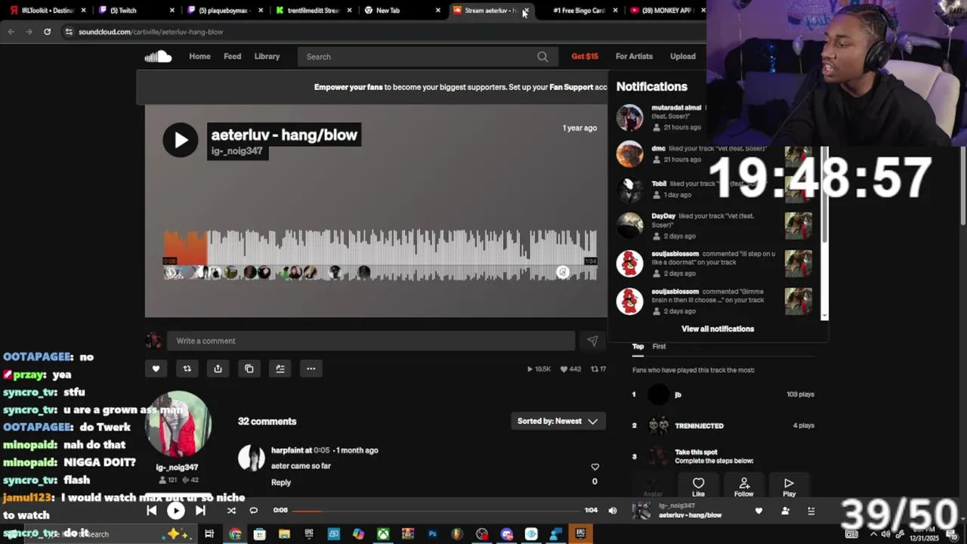The height and width of the screenshot is (544, 967).
Task: Go back with browser back arrow
Action: click(11, 32)
